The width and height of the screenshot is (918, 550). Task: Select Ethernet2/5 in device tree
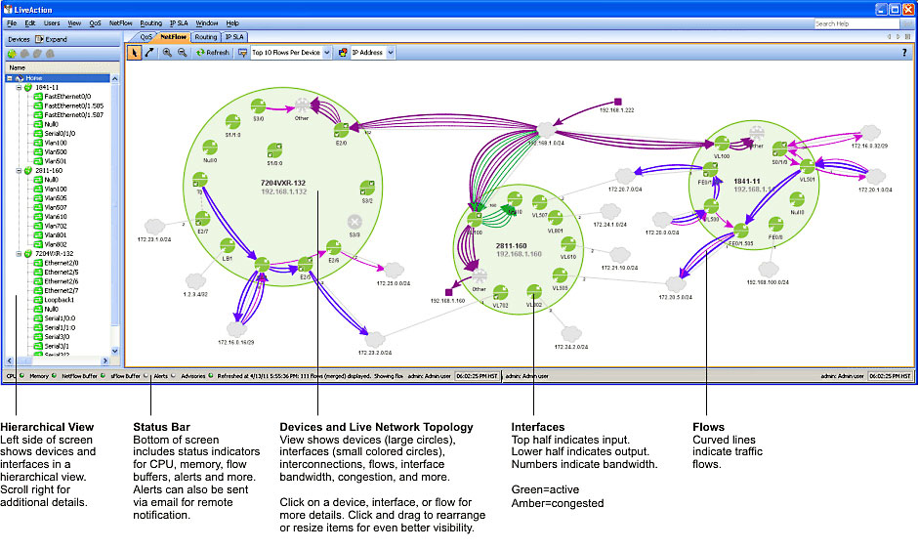62,273
